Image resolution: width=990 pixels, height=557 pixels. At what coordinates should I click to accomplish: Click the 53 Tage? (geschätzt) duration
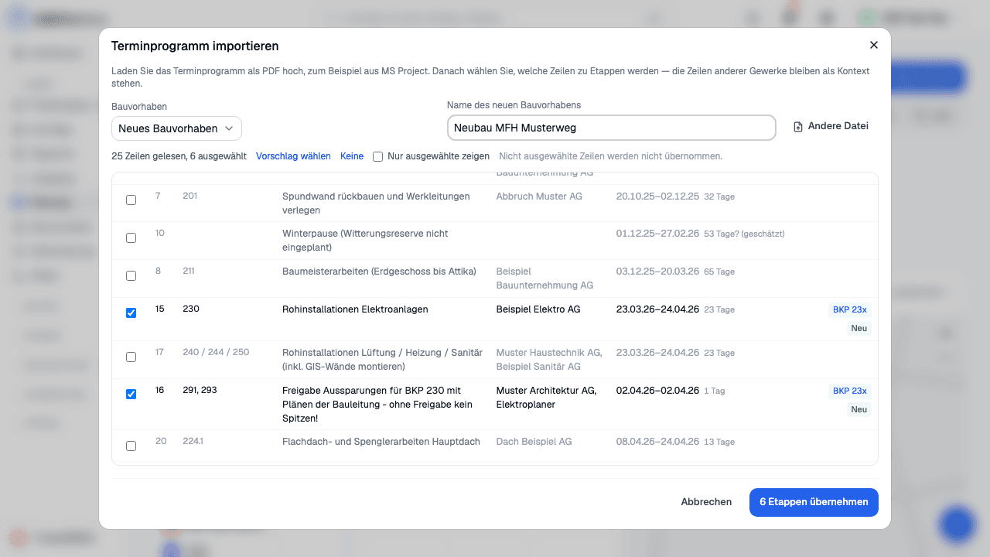(x=744, y=234)
